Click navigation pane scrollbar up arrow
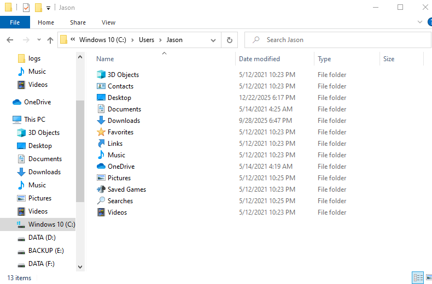The height and width of the screenshot is (284, 432). coord(80,57)
